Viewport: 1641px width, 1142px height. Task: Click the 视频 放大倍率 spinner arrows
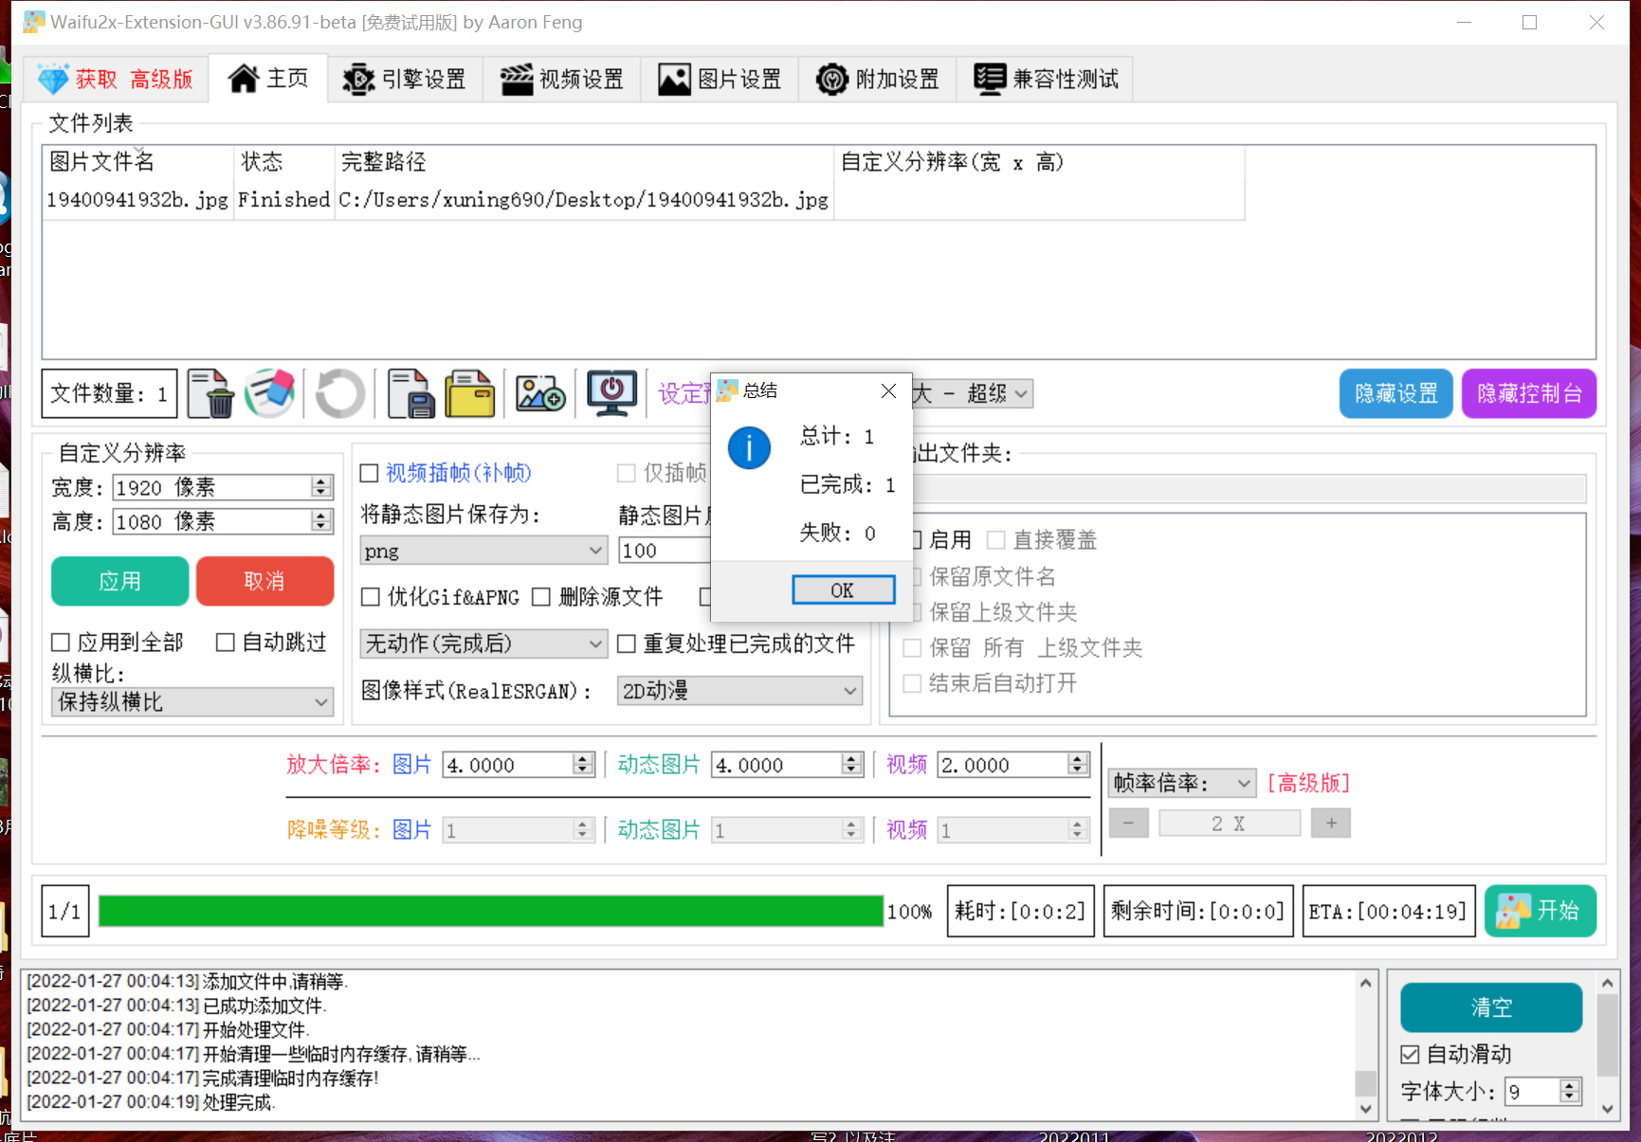pos(1078,765)
